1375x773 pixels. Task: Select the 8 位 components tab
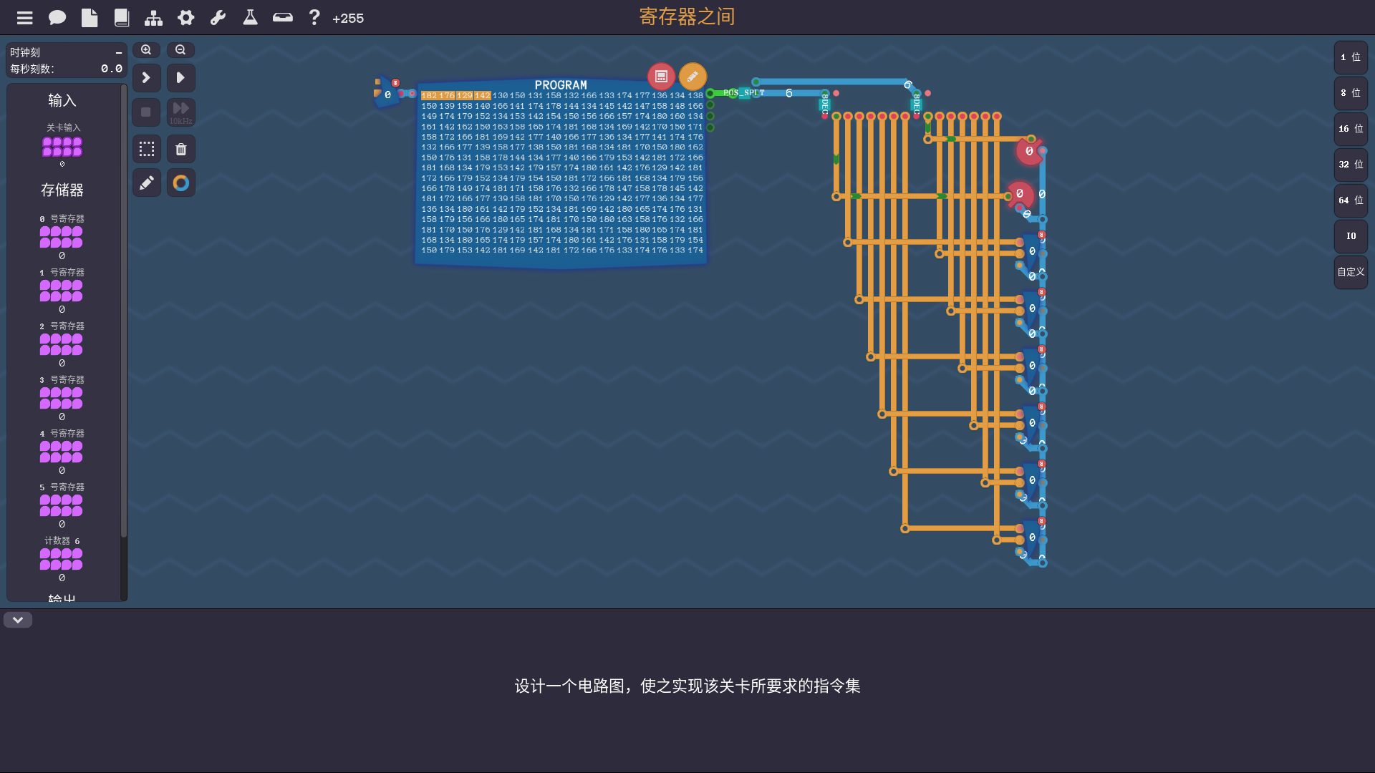point(1351,93)
